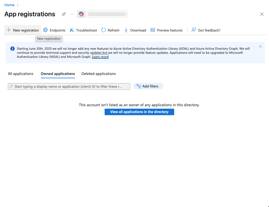Dismiss the ADAL information banner
This screenshot has height=207, width=269.
tap(260, 46)
